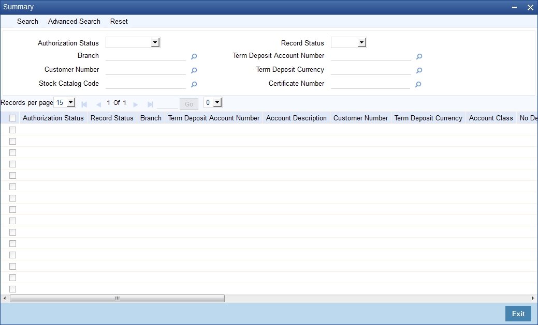Screen dimensions: 538x325
Task: Open Records per page dropdown
Action: pyautogui.click(x=65, y=102)
